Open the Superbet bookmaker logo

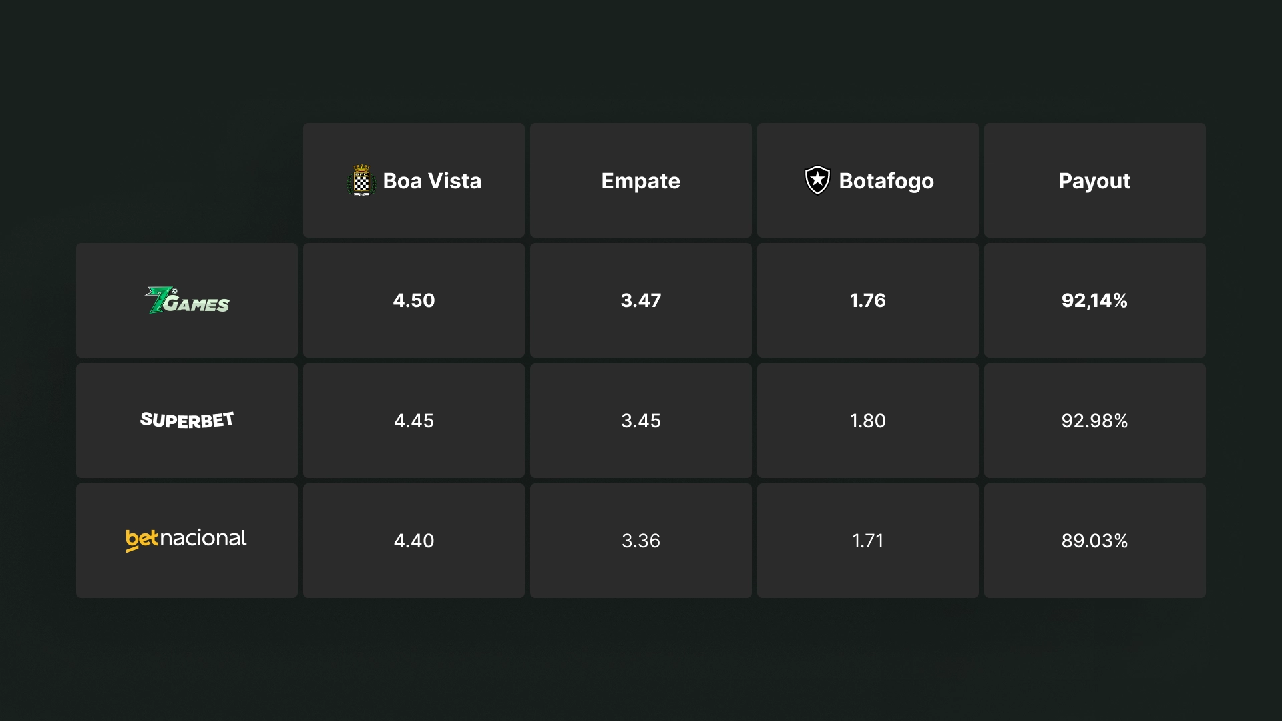[187, 420]
